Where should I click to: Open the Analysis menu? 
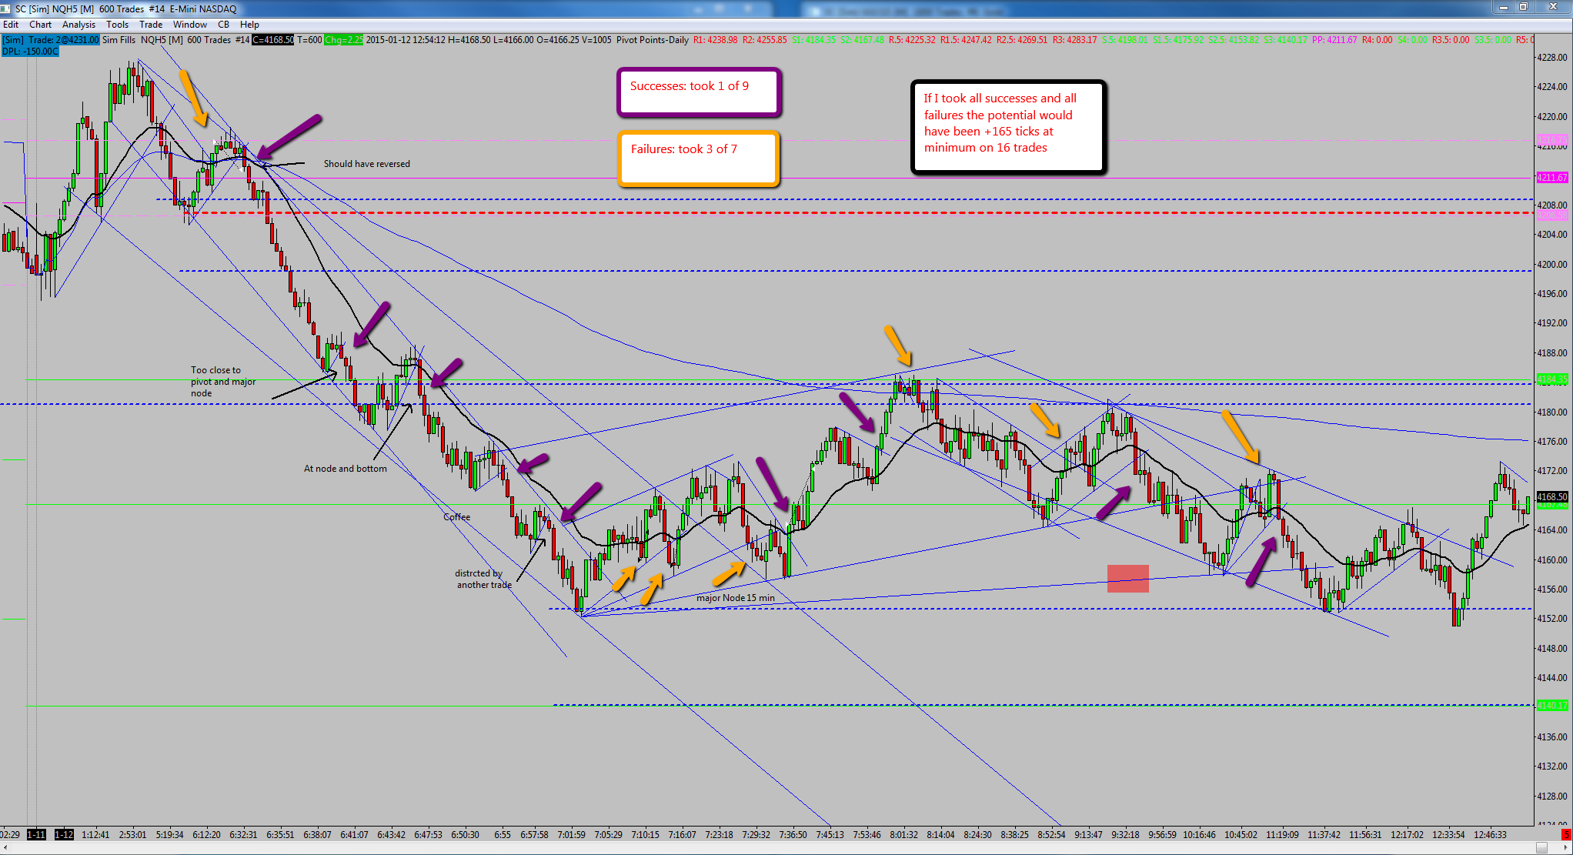[x=78, y=25]
